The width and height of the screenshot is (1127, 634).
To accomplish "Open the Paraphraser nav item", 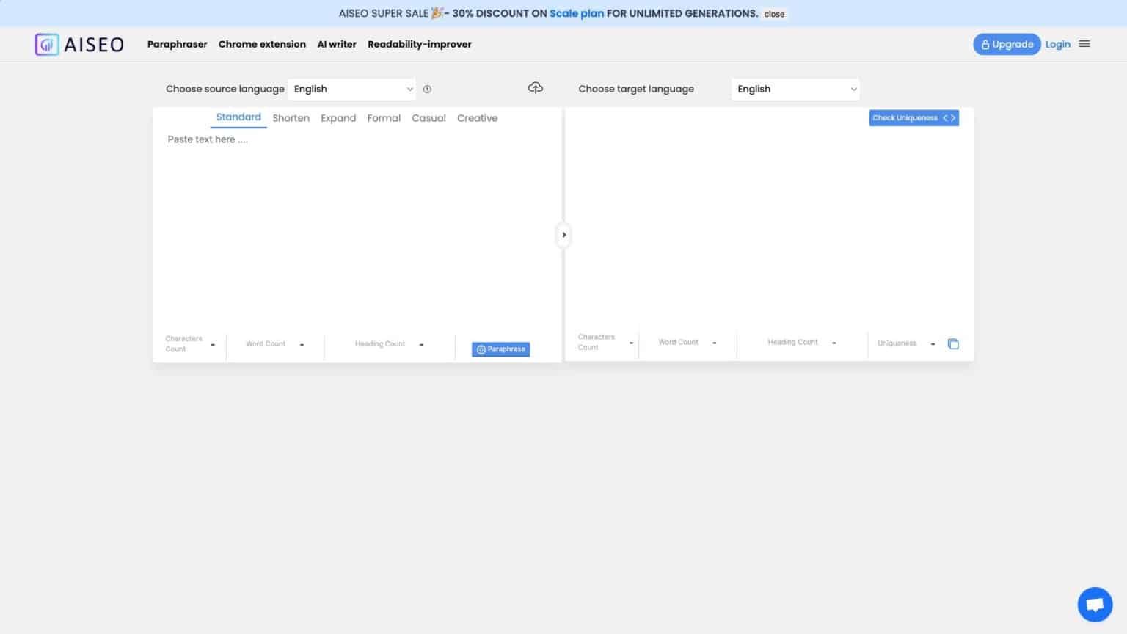I will (178, 44).
